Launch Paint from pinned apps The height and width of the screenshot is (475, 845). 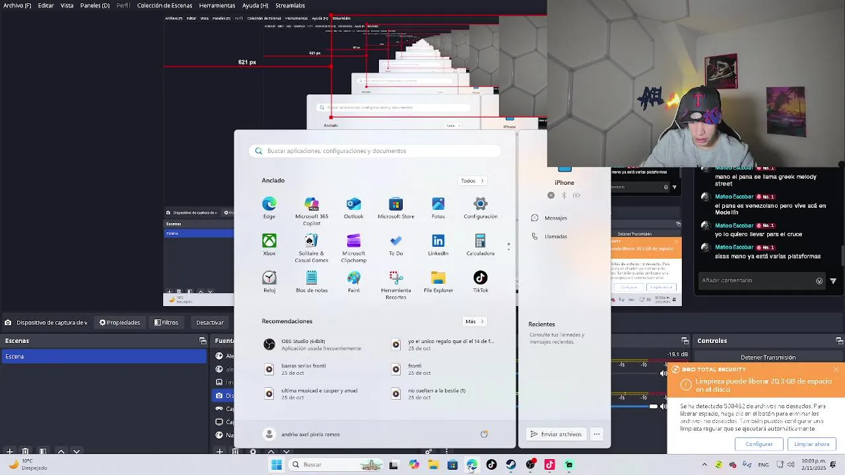coord(354,282)
